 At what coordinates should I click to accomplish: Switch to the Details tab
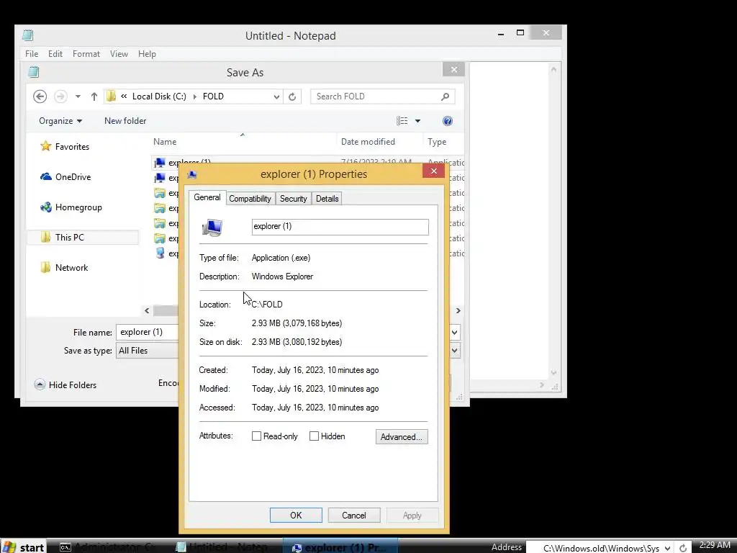pos(327,199)
